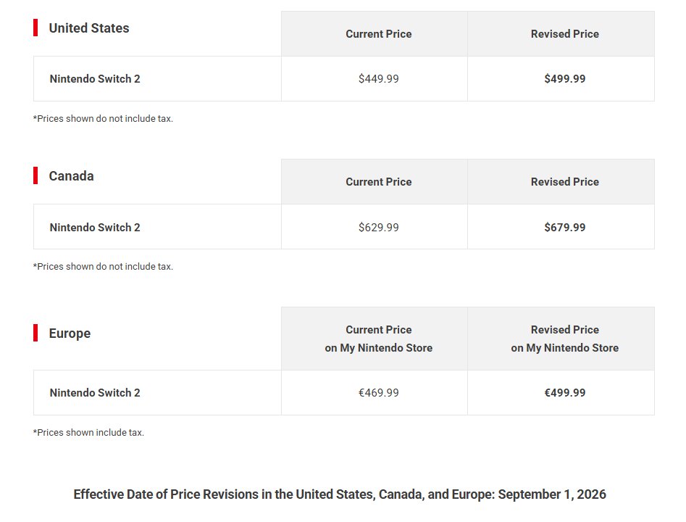Click the red marker beside United States
Viewport: 686px width, 522px height.
click(x=35, y=28)
